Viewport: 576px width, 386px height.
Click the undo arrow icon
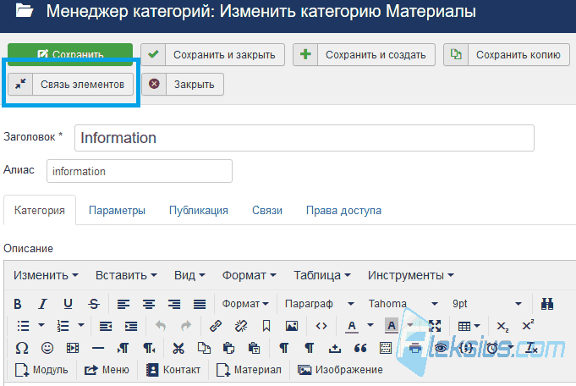coord(161,326)
